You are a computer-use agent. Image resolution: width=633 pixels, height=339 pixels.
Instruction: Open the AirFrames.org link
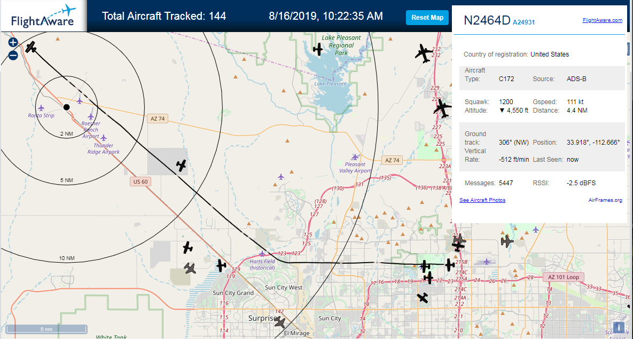click(605, 200)
